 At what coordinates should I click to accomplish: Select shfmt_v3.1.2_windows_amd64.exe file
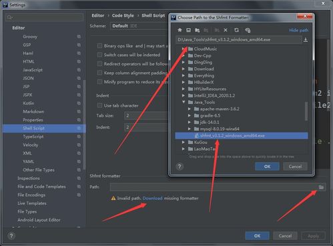pyautogui.click(x=242, y=135)
